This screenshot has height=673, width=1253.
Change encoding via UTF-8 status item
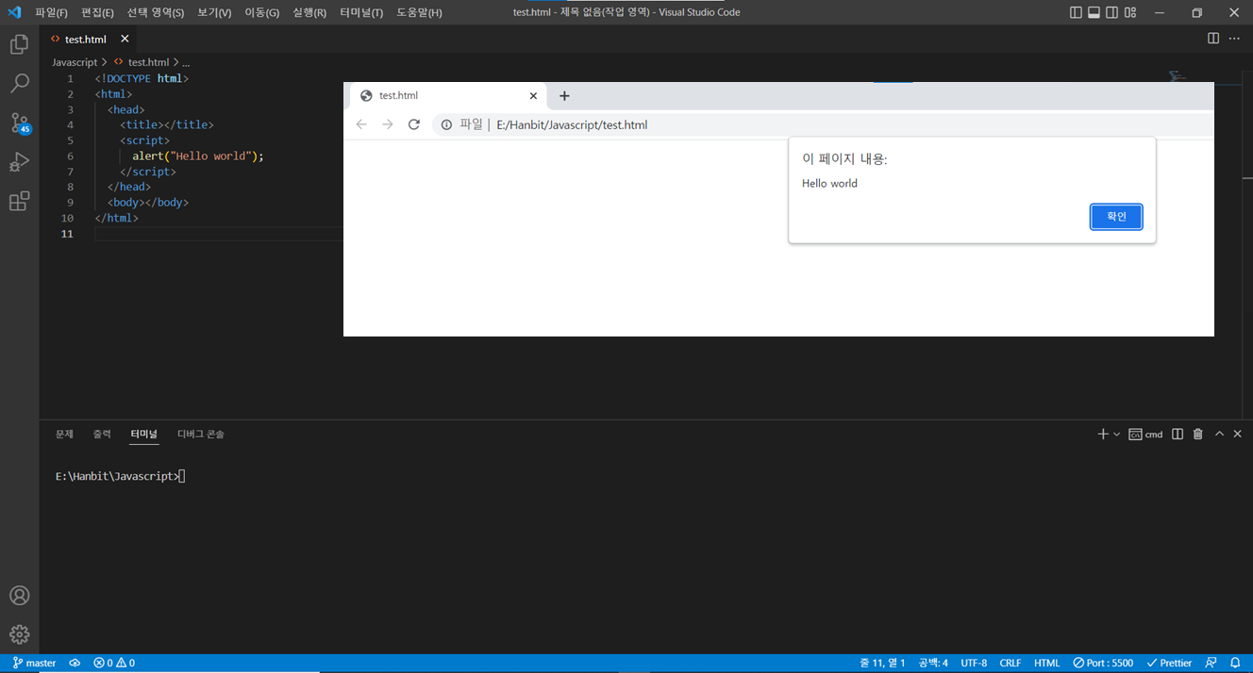(x=974, y=663)
